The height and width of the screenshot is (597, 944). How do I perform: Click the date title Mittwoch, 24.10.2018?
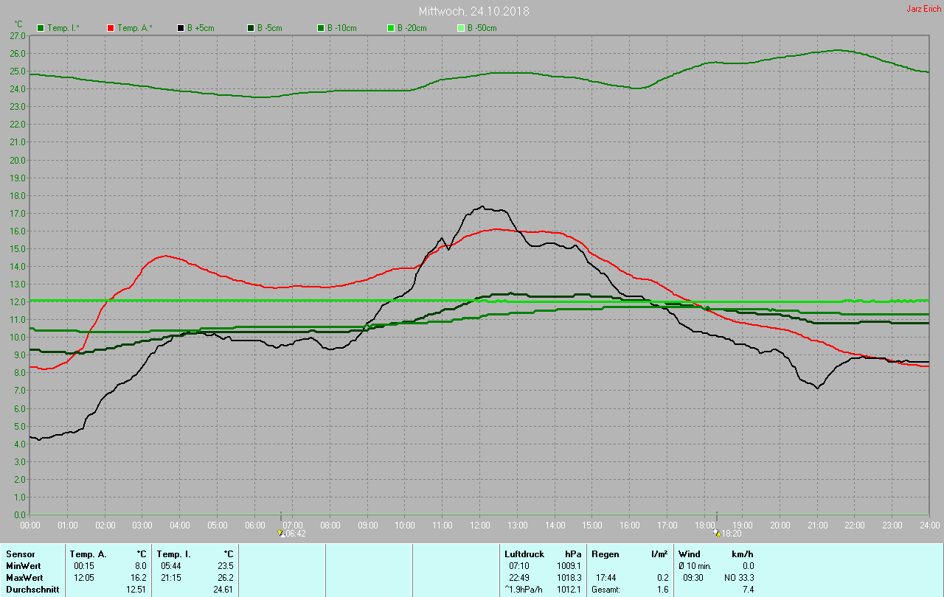[x=473, y=11]
